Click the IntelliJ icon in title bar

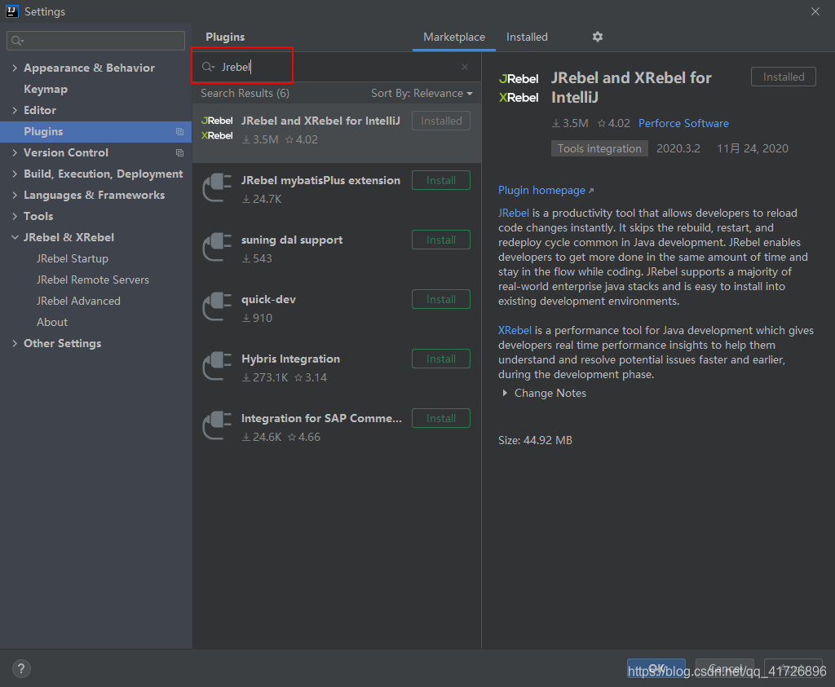point(11,11)
